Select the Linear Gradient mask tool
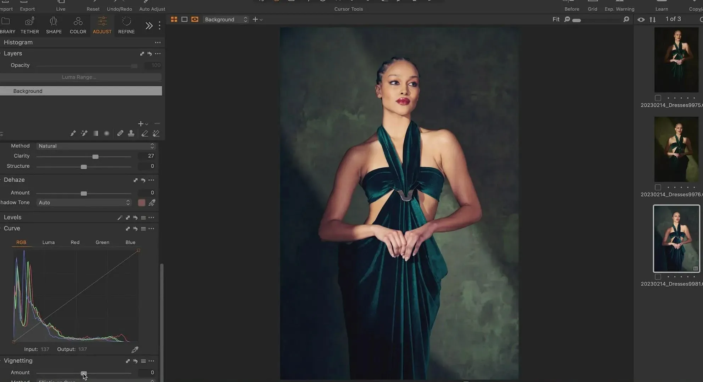The width and height of the screenshot is (703, 382). pos(96,133)
